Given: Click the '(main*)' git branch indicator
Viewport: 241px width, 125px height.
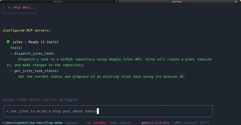Looking at the screenshot, I should 72,123.
